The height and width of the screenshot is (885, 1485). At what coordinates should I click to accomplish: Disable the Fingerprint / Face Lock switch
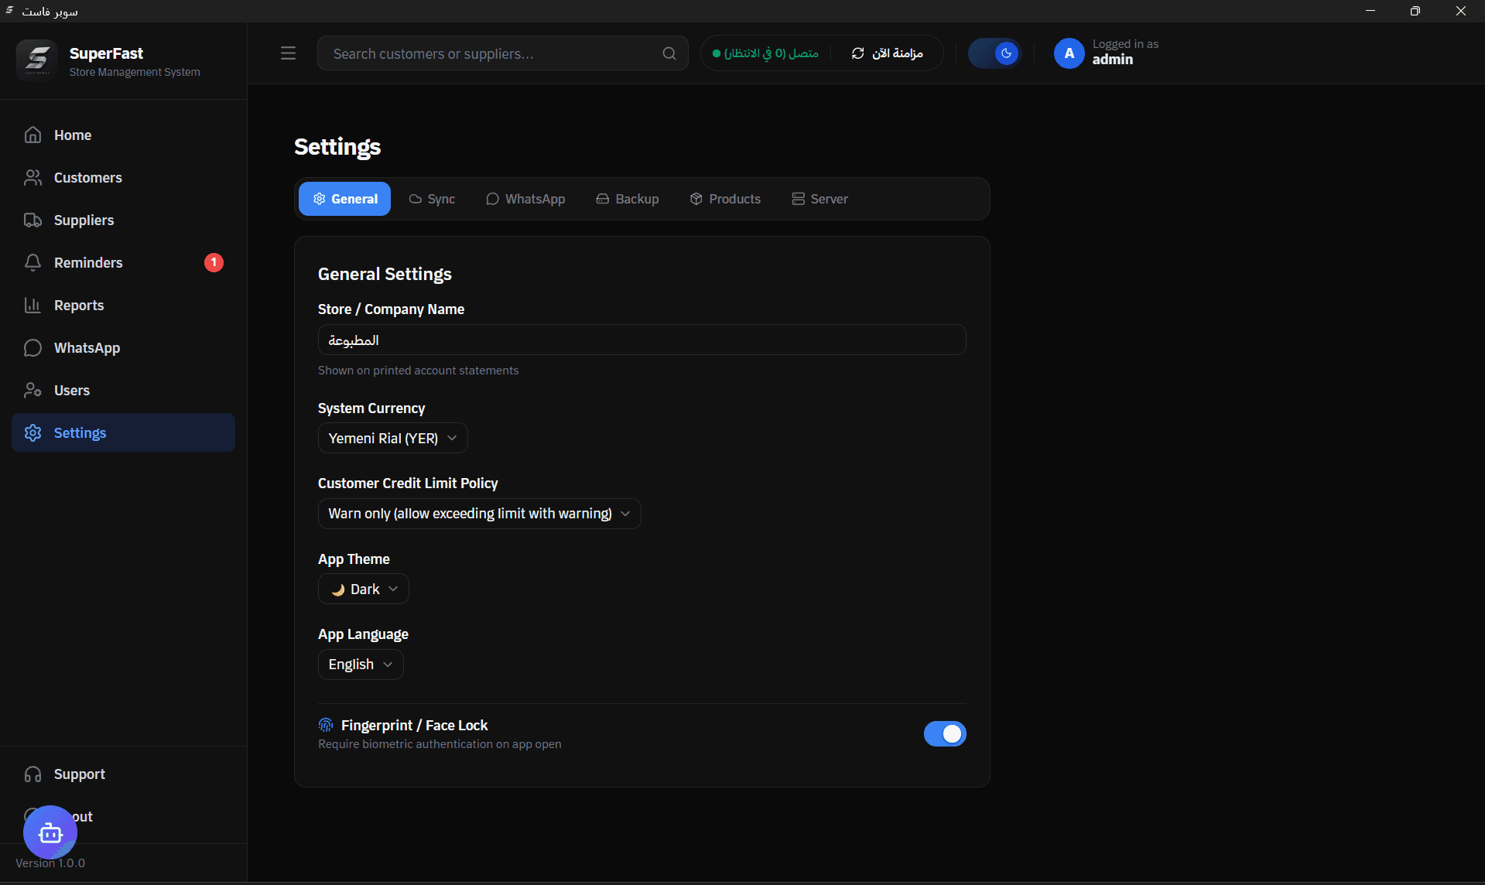(945, 733)
